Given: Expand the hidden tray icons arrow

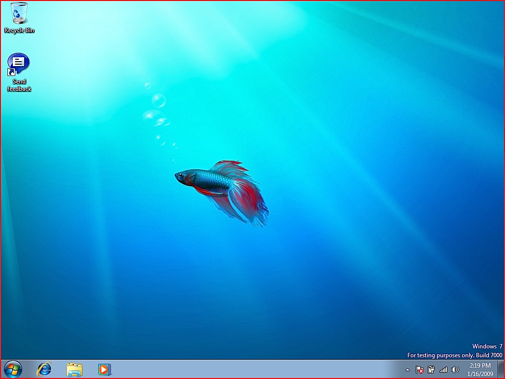Looking at the screenshot, I should pos(407,370).
